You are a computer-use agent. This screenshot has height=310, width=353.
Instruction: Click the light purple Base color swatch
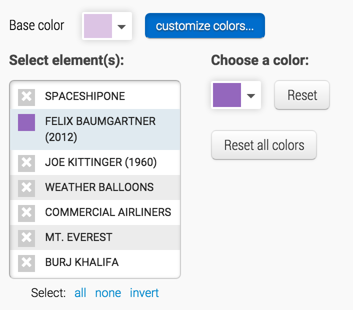point(98,26)
